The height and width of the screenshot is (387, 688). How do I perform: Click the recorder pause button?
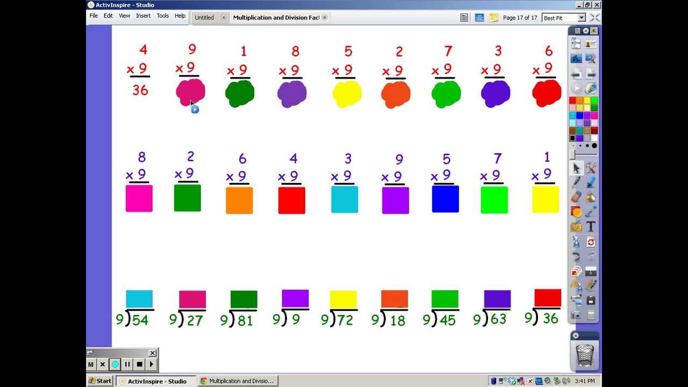[x=127, y=364]
